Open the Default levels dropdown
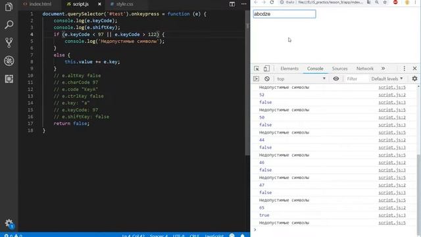The width and height of the screenshot is (421, 237). (x=387, y=79)
